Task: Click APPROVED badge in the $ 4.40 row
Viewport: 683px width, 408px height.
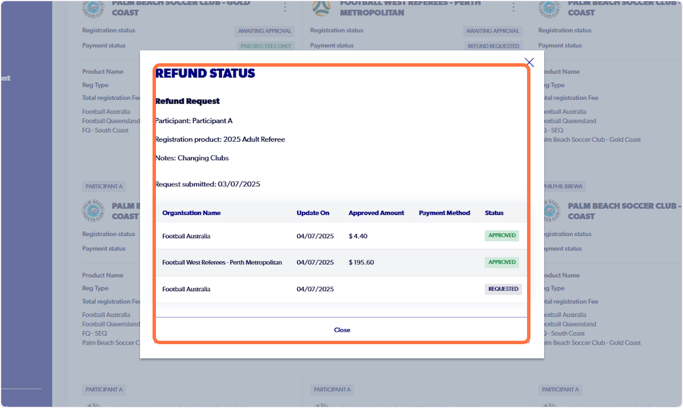Action: [x=502, y=235]
